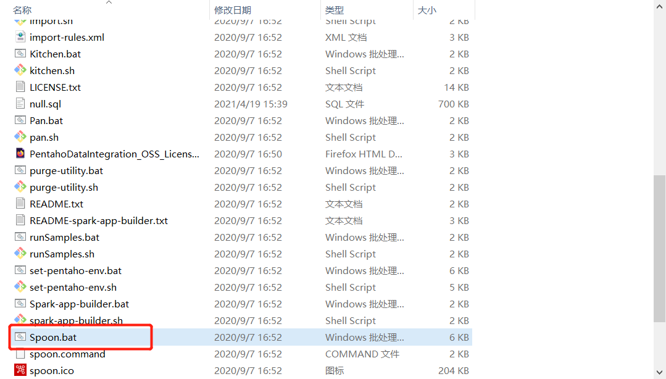Image resolution: width=666 pixels, height=379 pixels.
Task: Click the purge-utility.bat file icon
Action: pos(20,170)
